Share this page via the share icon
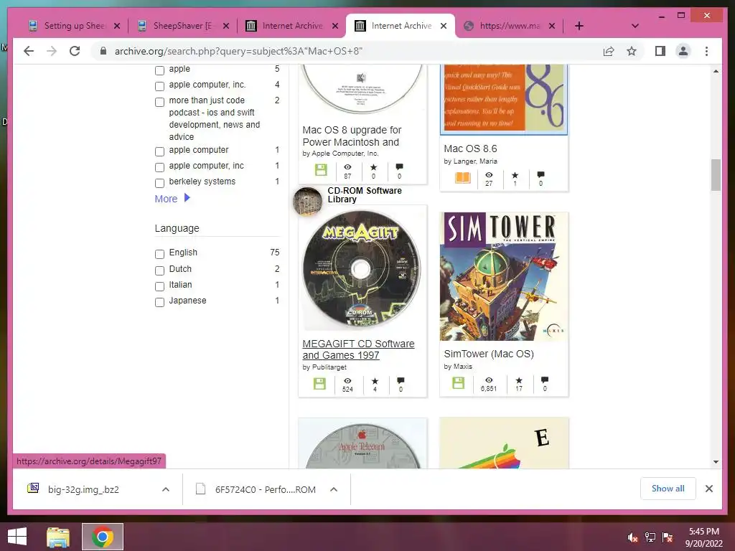The image size is (735, 551). [609, 51]
